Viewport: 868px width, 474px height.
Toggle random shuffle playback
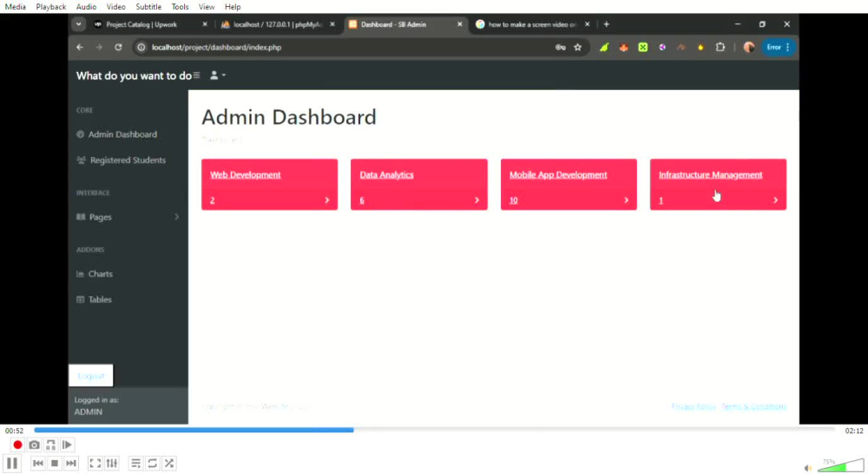(169, 463)
